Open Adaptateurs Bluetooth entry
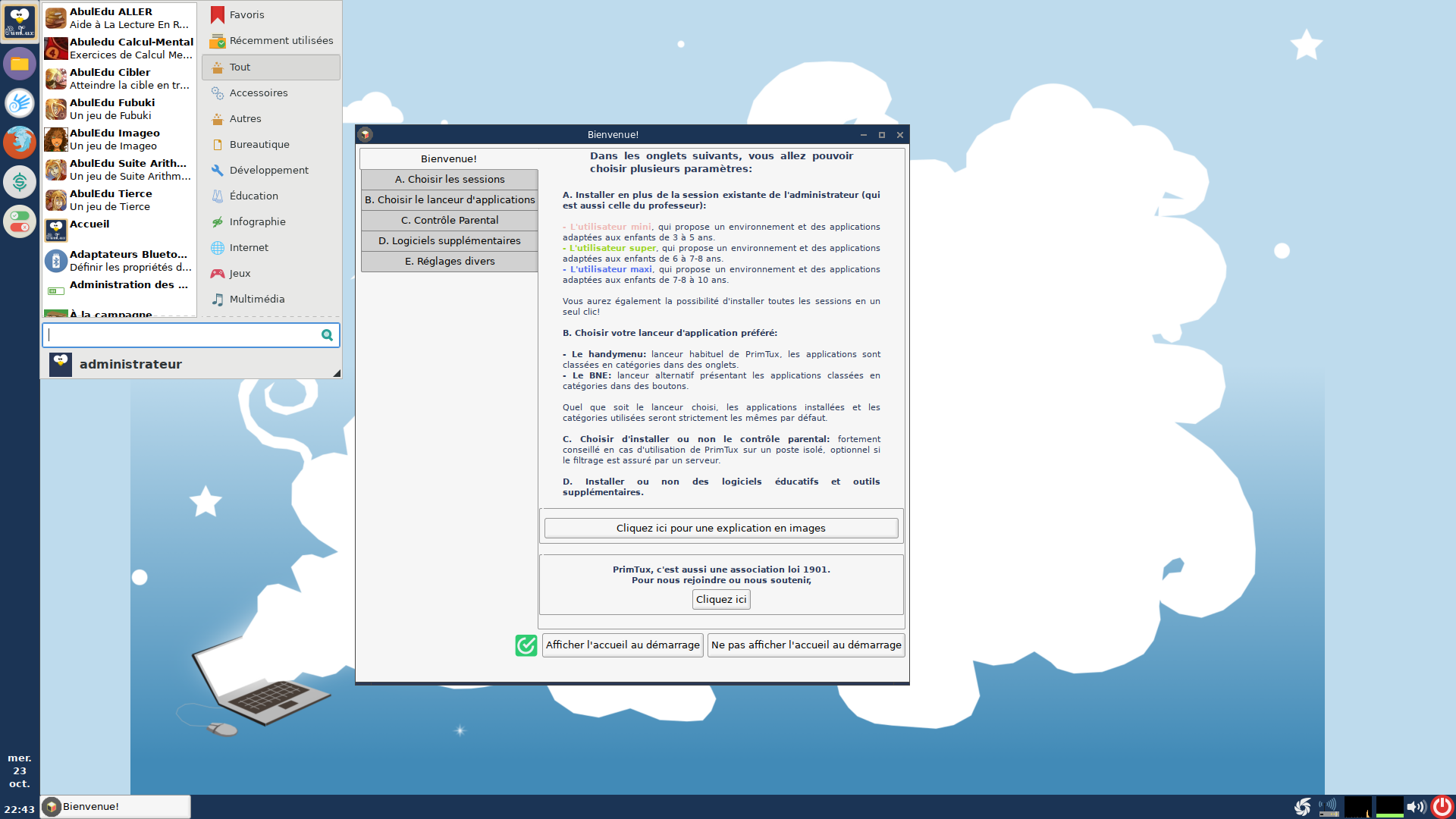This screenshot has width=1456, height=819. 119,261
